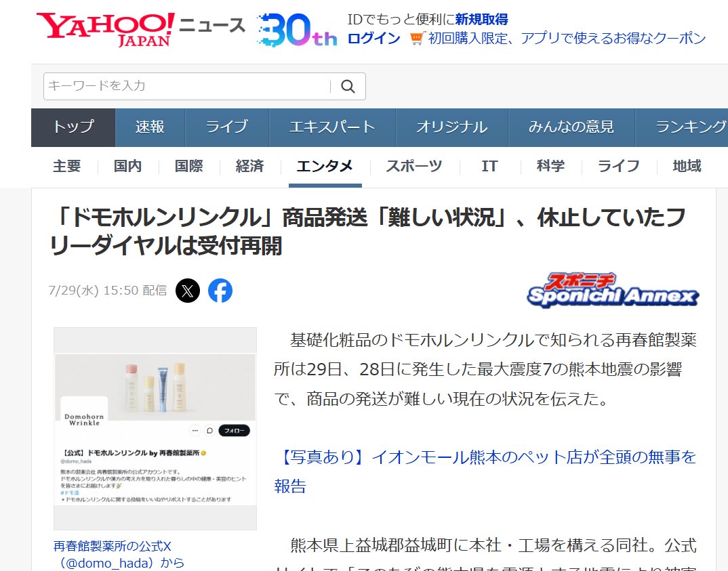The height and width of the screenshot is (571, 728).
Task: Share article on Facebook icon
Action: tap(220, 291)
